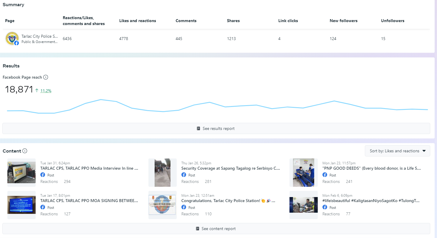This screenshot has width=437, height=238.
Task: Click the Public & Government page category
Action: tap(40, 42)
